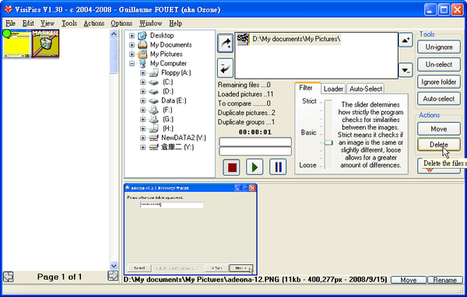467x297 pixels.
Task: Collapse the My Computer tree node
Action: coord(132,64)
